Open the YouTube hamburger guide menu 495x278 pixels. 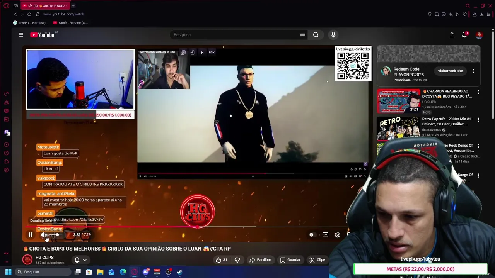[21, 35]
